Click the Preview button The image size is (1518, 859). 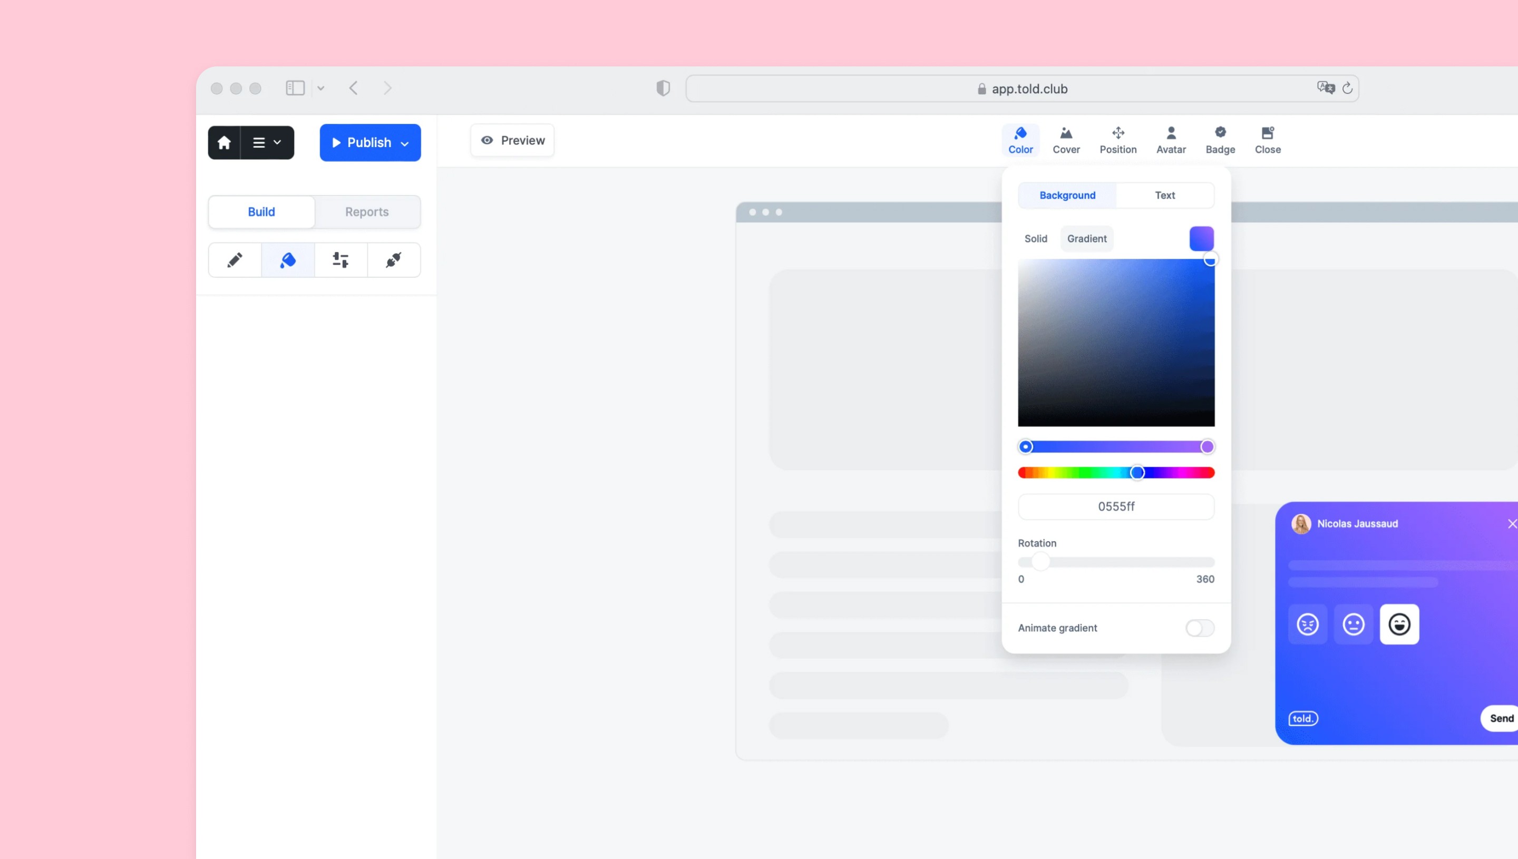[512, 140]
